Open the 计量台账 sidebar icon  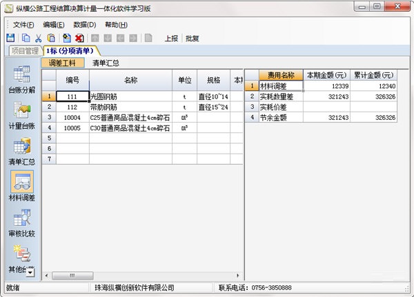tap(22, 116)
